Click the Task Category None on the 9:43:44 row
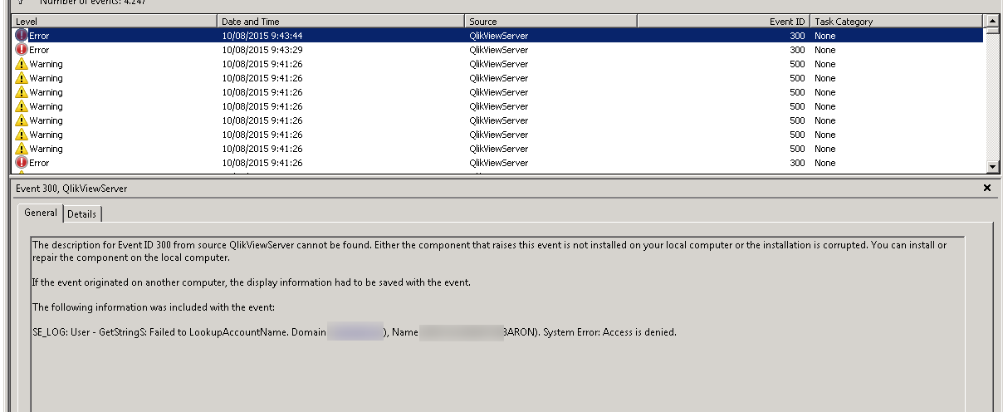Screen dimensions: 1003x412 [825, 36]
